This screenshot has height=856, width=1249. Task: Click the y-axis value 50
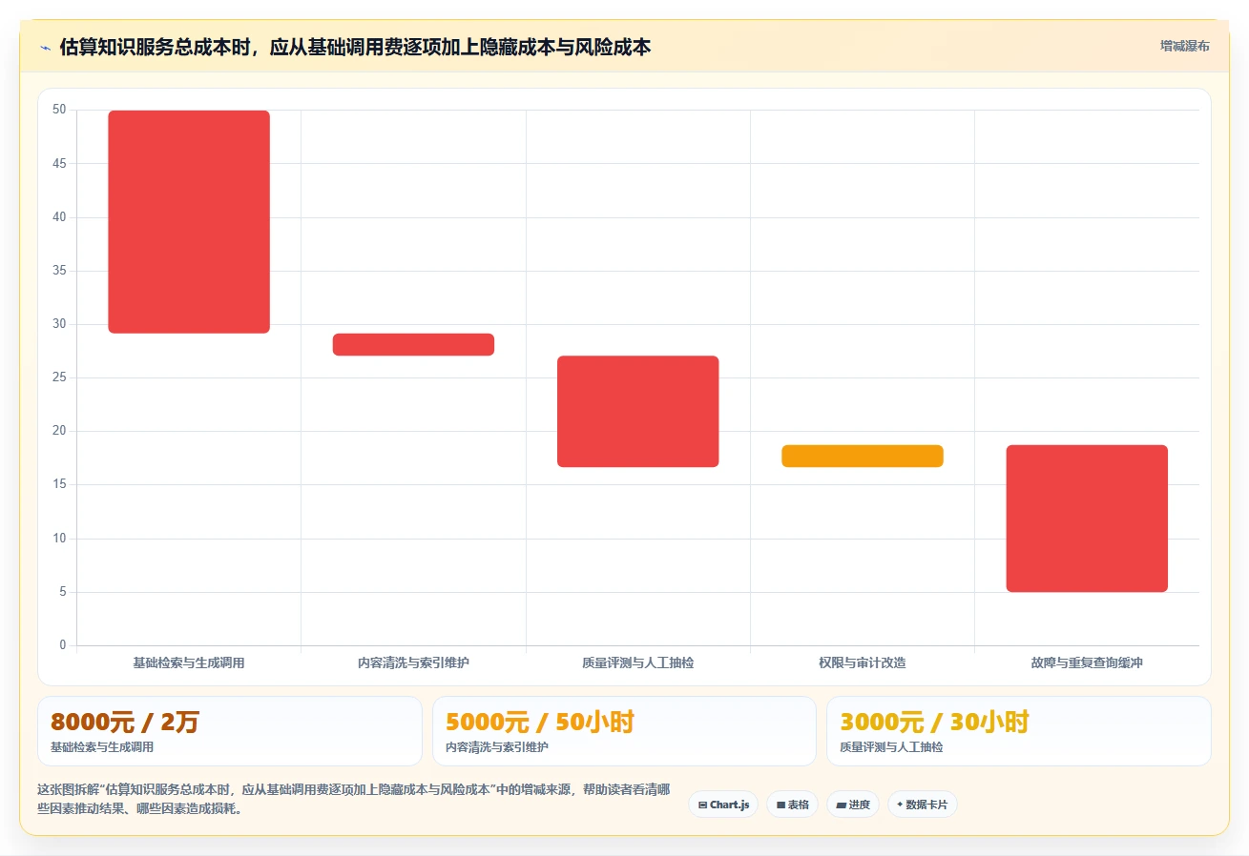coord(59,110)
